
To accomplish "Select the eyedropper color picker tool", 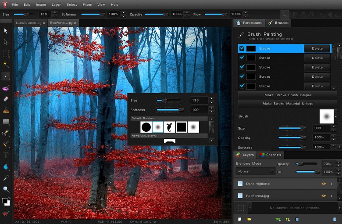I will click(x=6, y=178).
